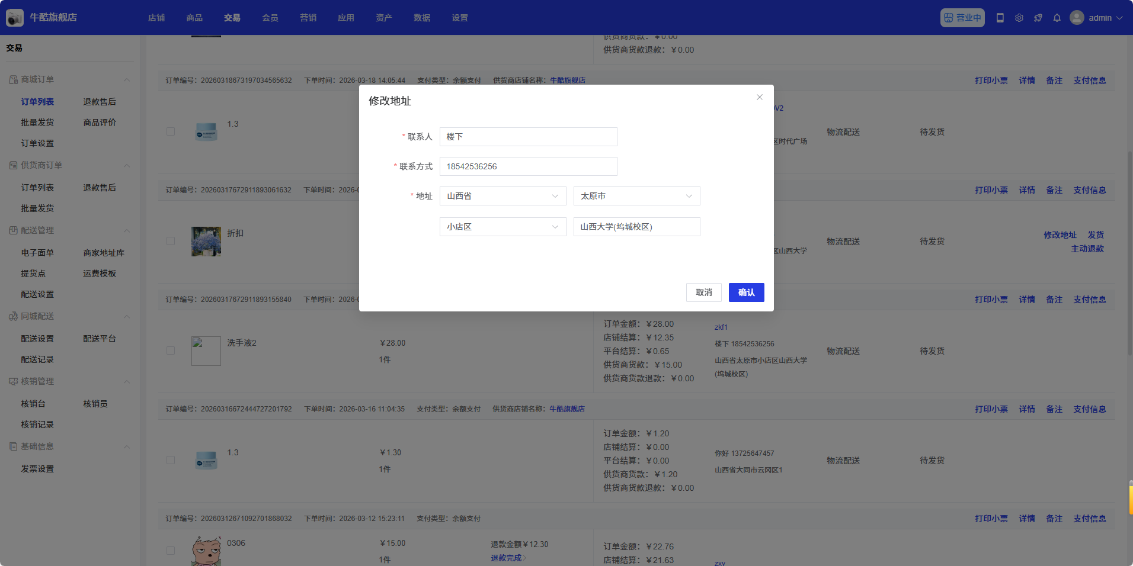Select the checkbox beside 洗手液2 order
Viewport: 1133px width, 566px height.
(171, 350)
